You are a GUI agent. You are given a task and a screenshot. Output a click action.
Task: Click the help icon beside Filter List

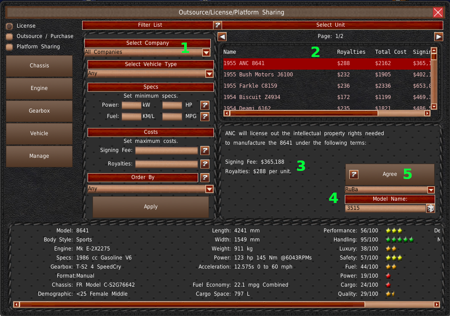[x=218, y=25]
